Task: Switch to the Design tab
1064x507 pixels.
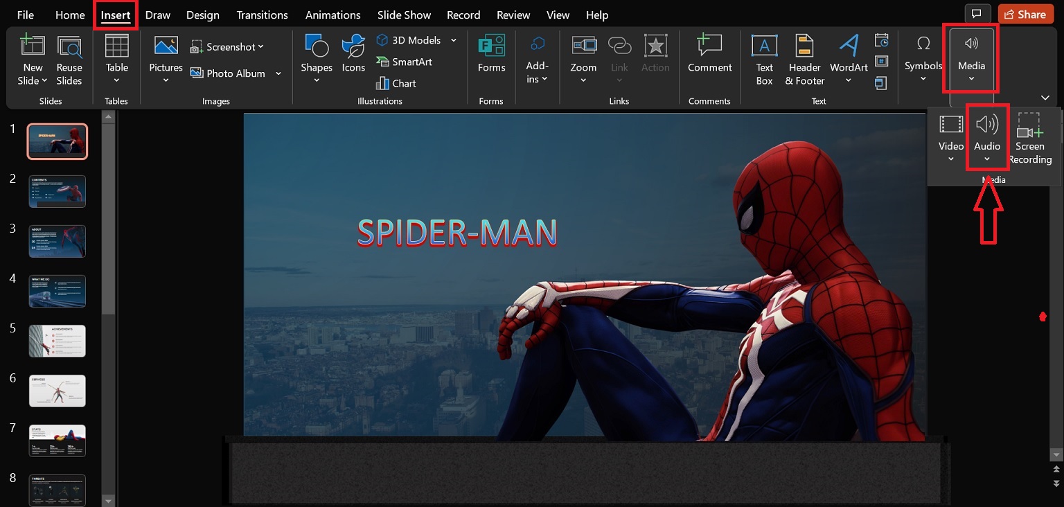Action: pos(203,15)
